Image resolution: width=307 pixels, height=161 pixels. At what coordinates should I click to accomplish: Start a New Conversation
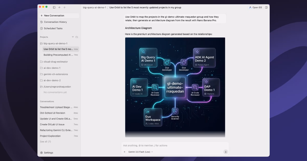point(59,16)
